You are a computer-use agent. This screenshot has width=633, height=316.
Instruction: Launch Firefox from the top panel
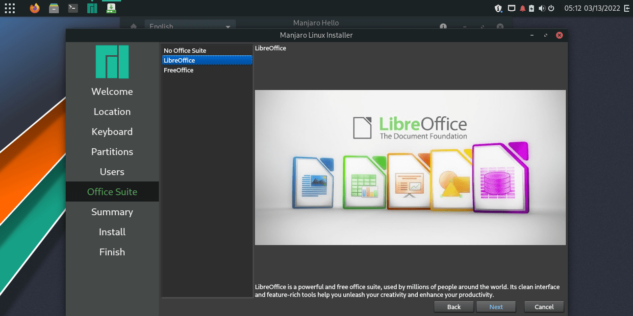34,8
